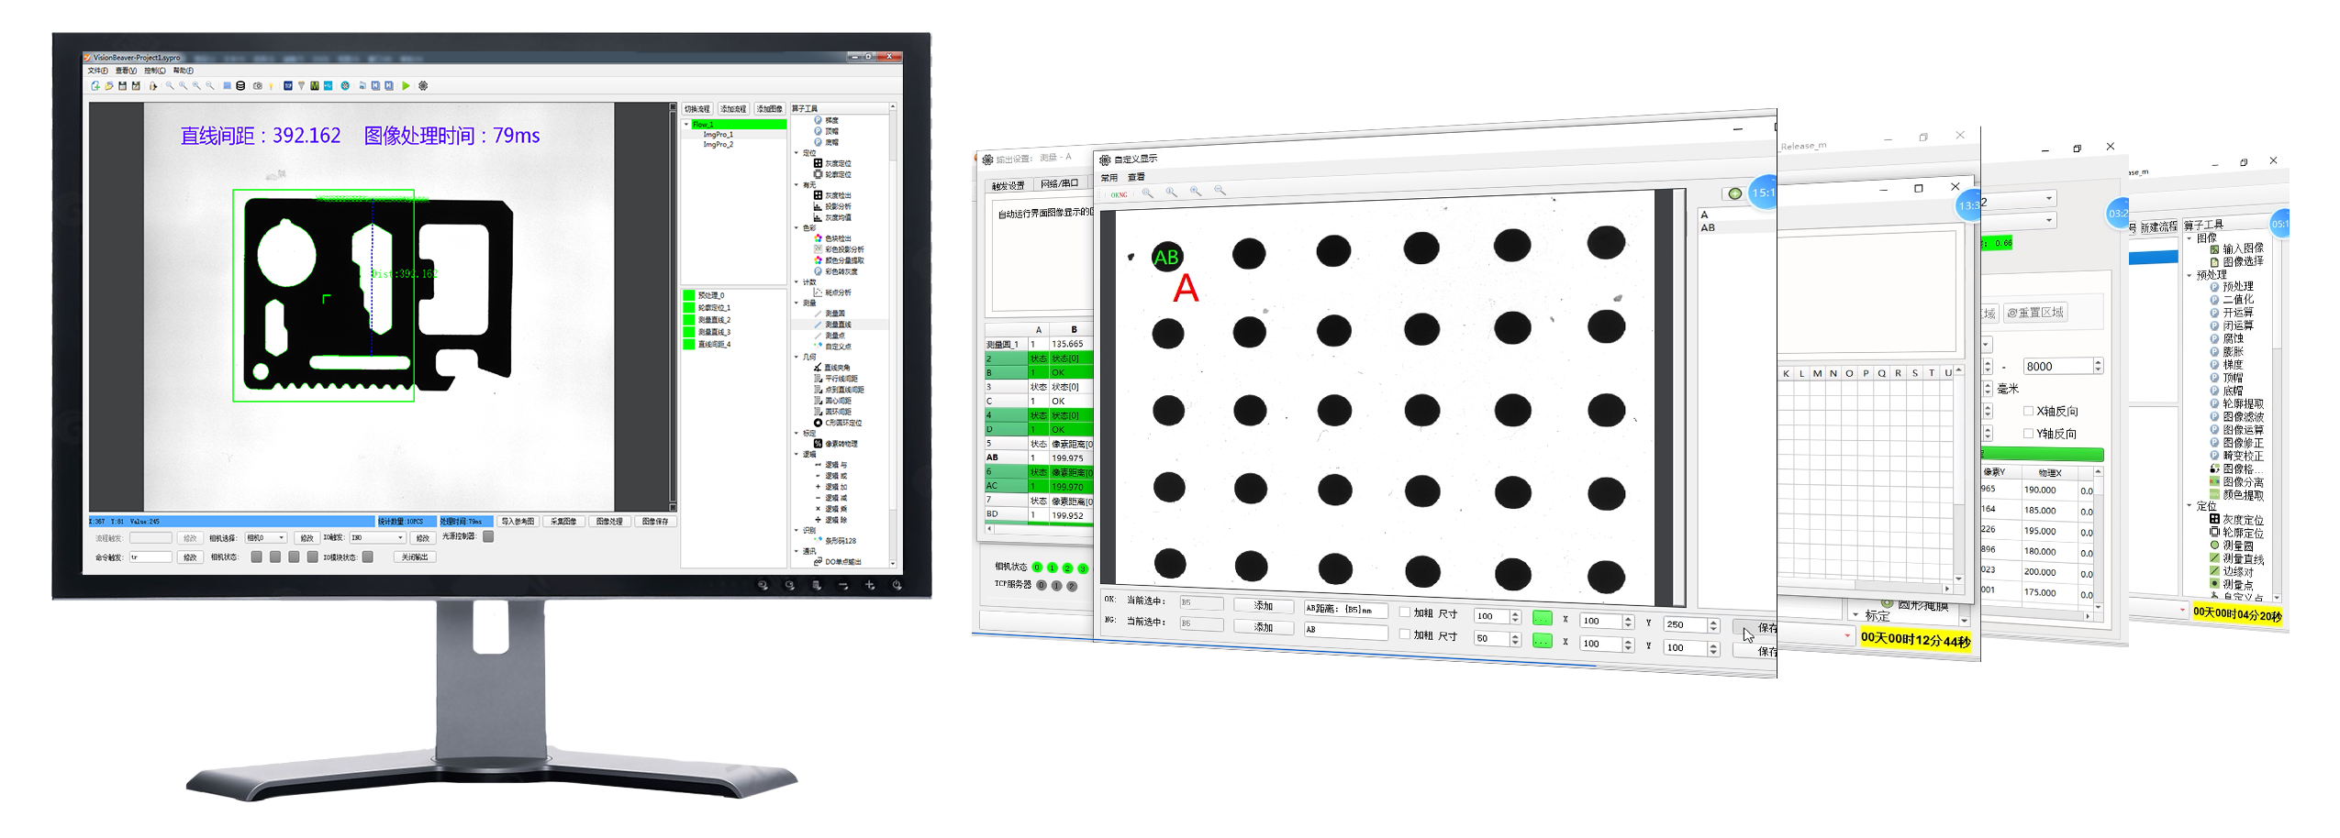Click the save project floppy icon

pyautogui.click(x=122, y=86)
